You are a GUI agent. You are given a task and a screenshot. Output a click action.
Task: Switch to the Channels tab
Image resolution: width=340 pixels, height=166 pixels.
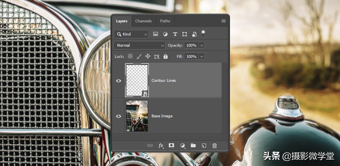pos(143,21)
